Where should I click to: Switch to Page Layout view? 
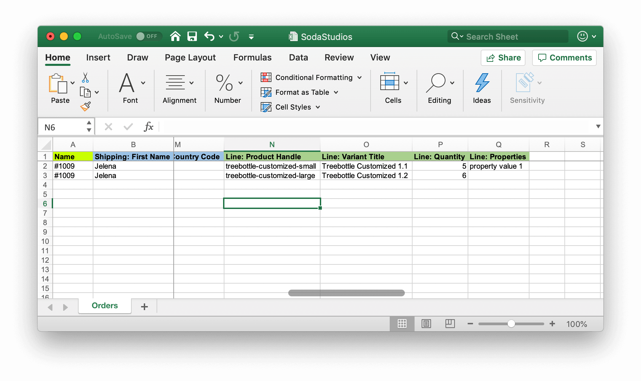[x=426, y=324]
